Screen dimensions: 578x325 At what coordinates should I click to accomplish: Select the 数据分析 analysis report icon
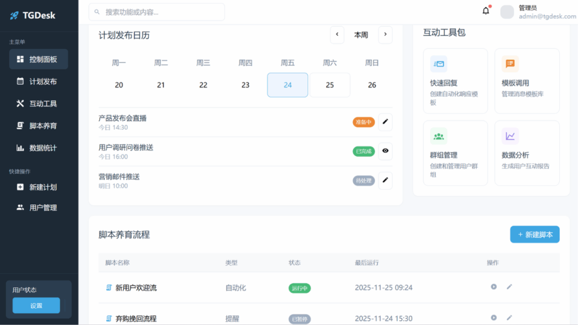pos(511,137)
